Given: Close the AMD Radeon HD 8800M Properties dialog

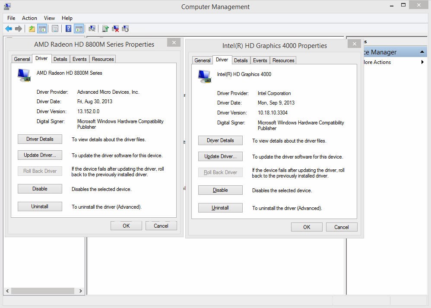Looking at the screenshot, I should (x=174, y=43).
